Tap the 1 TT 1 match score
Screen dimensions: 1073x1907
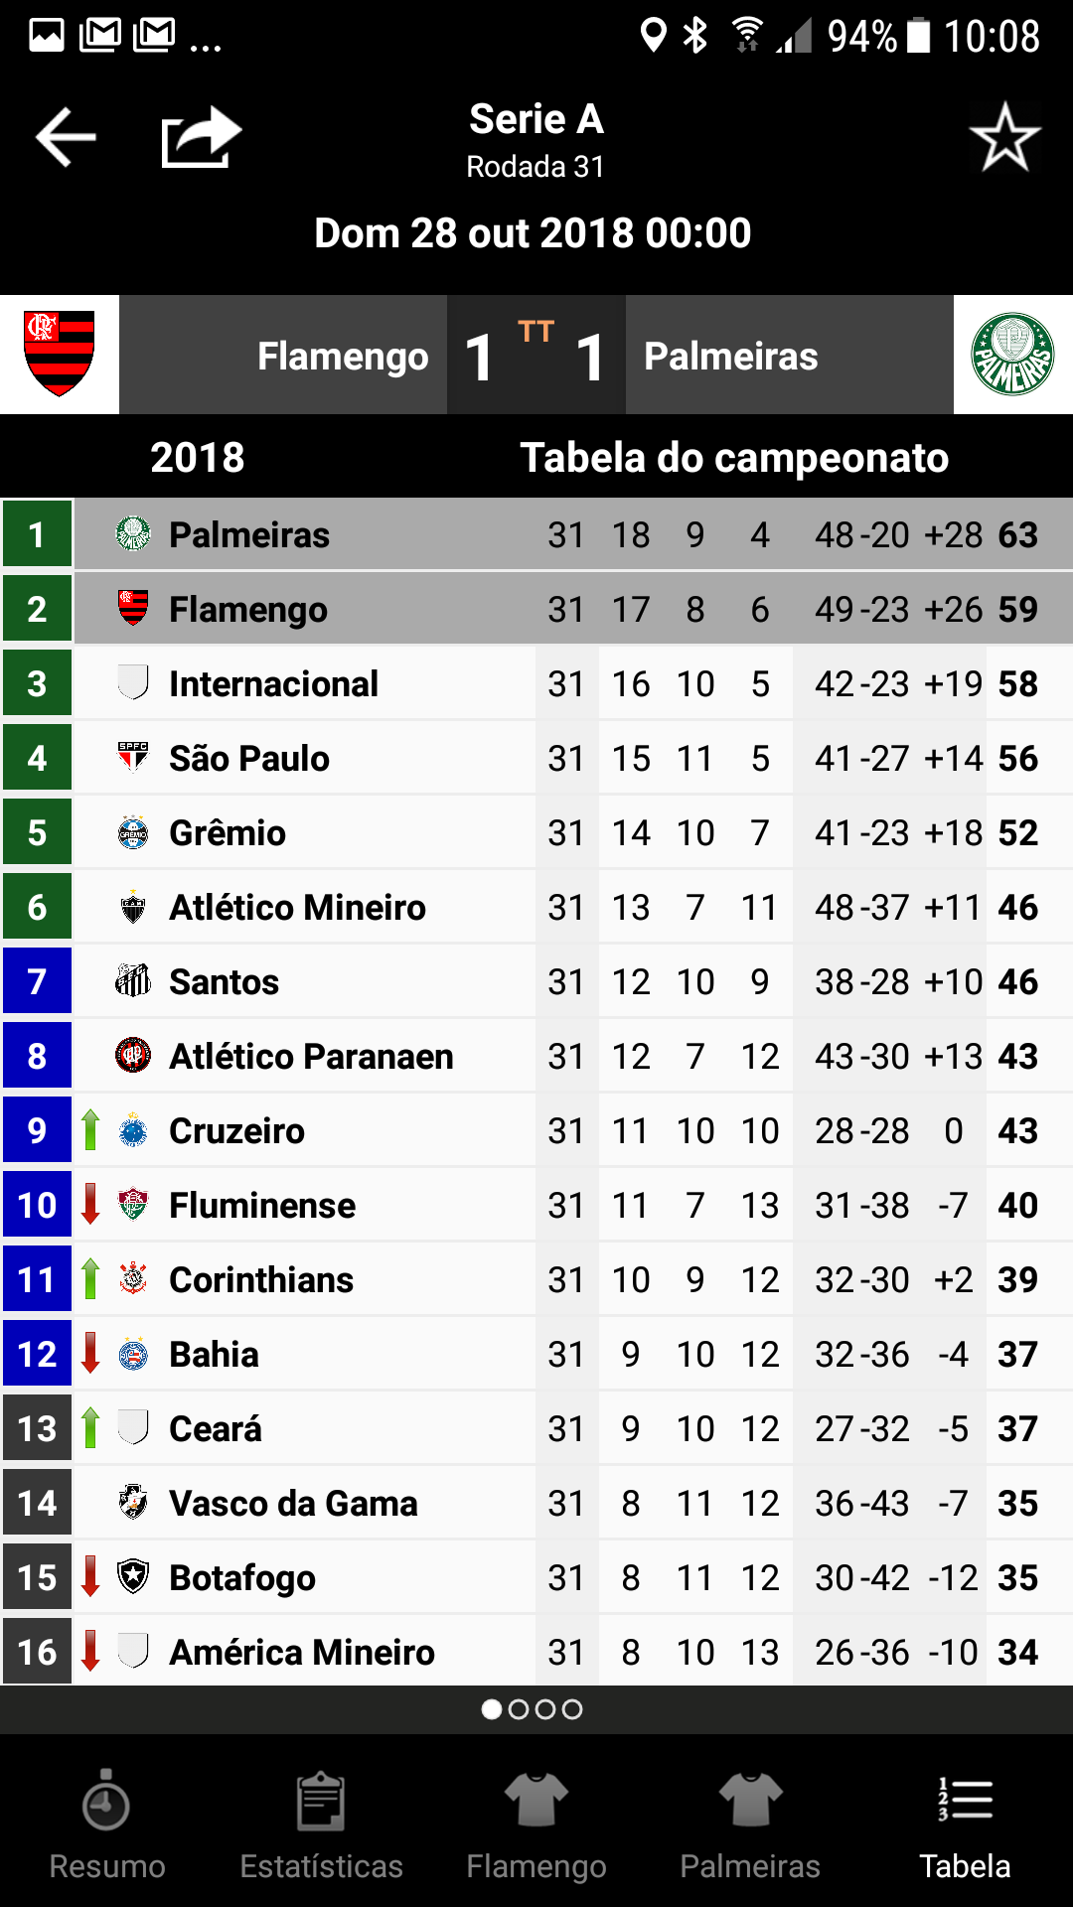536,355
